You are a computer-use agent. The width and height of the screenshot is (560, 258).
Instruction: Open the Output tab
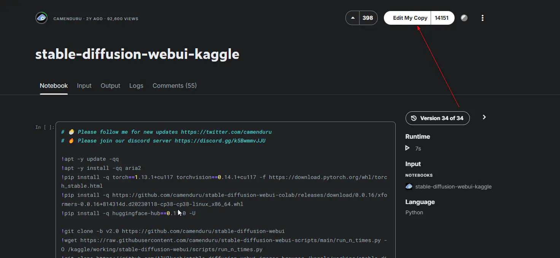[110, 86]
